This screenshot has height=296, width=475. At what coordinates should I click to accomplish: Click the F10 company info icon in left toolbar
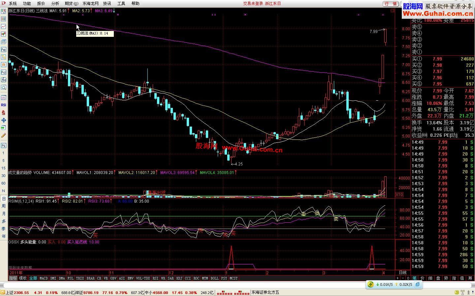(x=4, y=50)
